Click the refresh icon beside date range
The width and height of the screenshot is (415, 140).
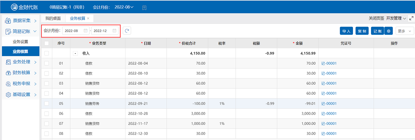click(x=127, y=31)
